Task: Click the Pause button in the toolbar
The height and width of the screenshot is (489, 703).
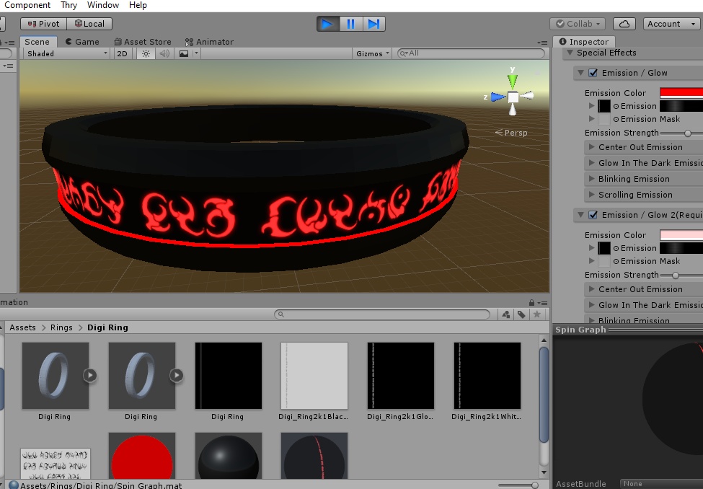Action: click(x=350, y=23)
